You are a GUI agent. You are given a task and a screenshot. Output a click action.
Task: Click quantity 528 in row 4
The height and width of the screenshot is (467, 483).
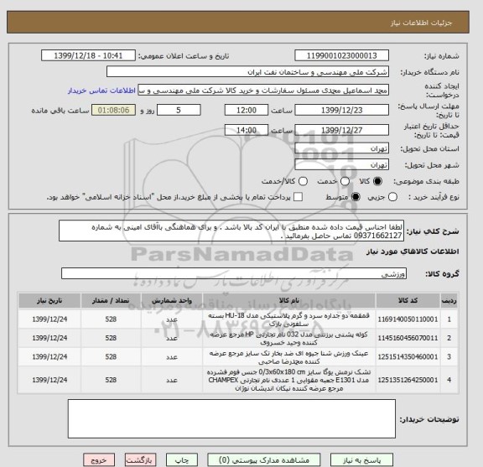tap(111, 380)
